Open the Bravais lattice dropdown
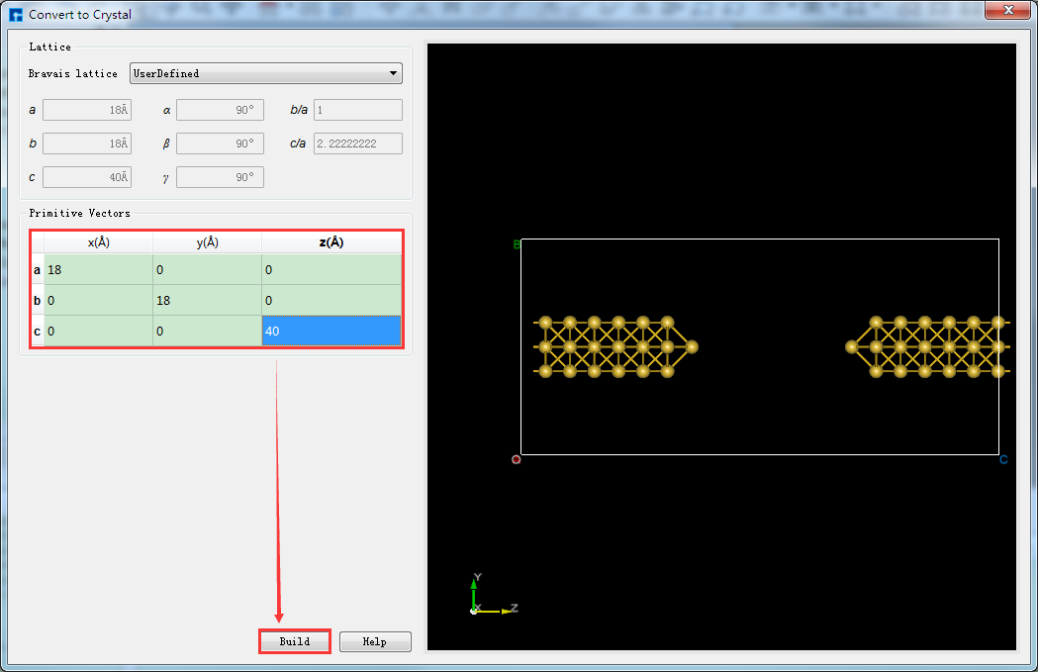Viewport: 1038px width, 672px height. tap(265, 73)
